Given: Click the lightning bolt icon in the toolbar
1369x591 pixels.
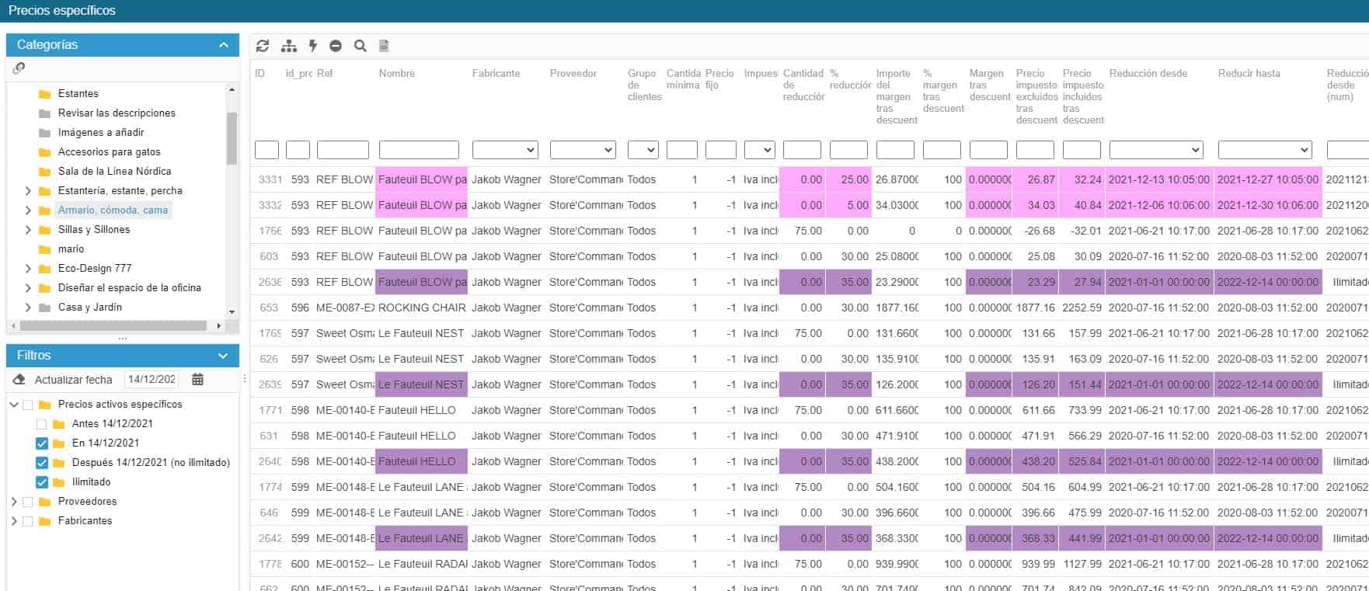Looking at the screenshot, I should 313,46.
